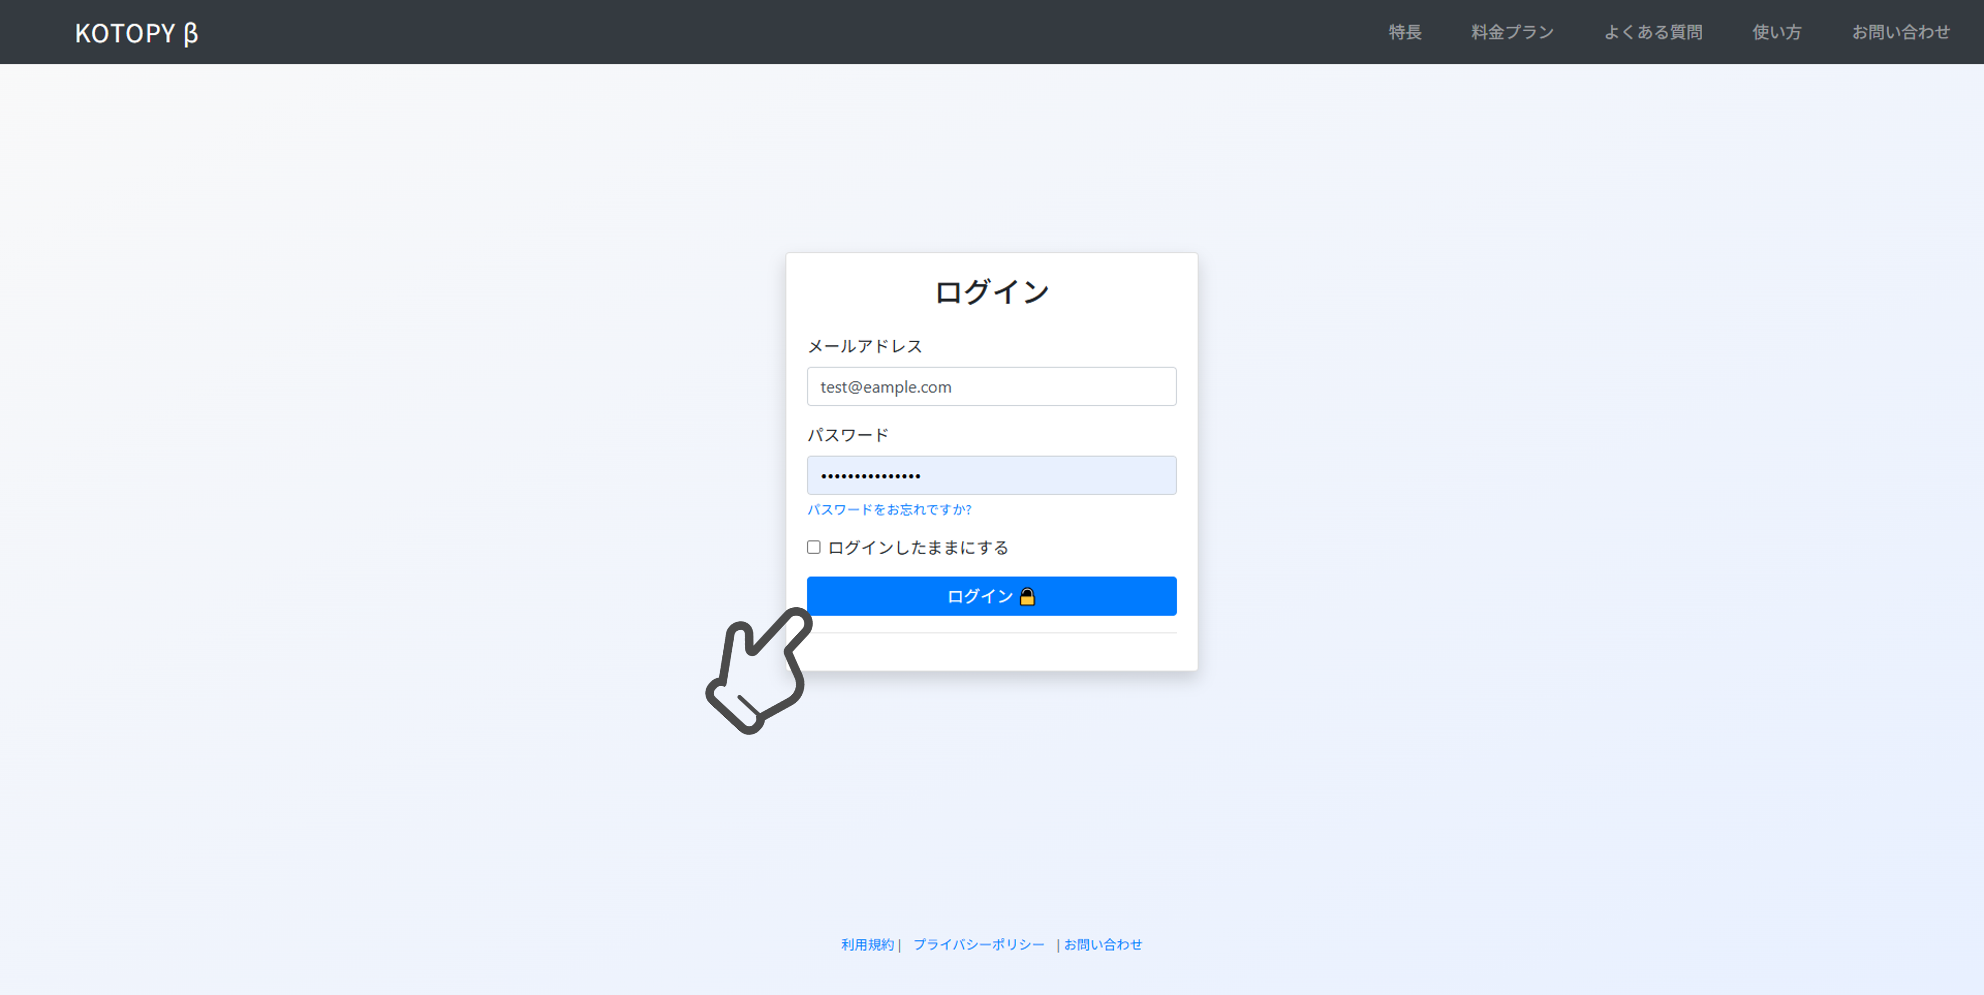Click the test@eample.com placeholder text field
This screenshot has height=995, width=1984.
pos(991,387)
